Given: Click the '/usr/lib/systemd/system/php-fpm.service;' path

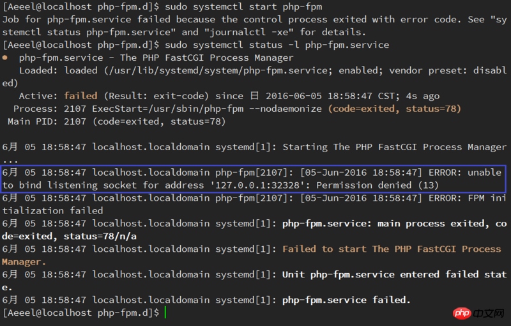Looking at the screenshot, I should pyautogui.click(x=218, y=71).
